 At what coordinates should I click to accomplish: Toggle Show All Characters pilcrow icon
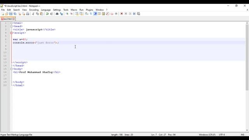pos(91,14)
